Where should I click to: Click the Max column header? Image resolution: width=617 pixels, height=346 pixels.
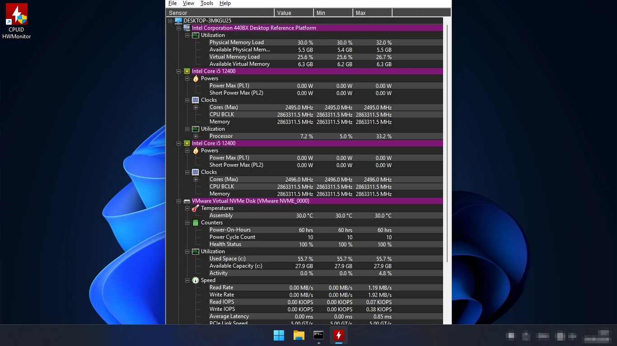pos(373,13)
